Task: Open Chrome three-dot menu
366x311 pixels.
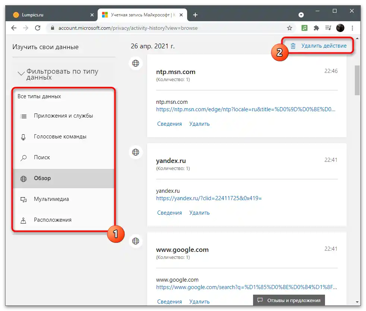Action: coord(352,28)
